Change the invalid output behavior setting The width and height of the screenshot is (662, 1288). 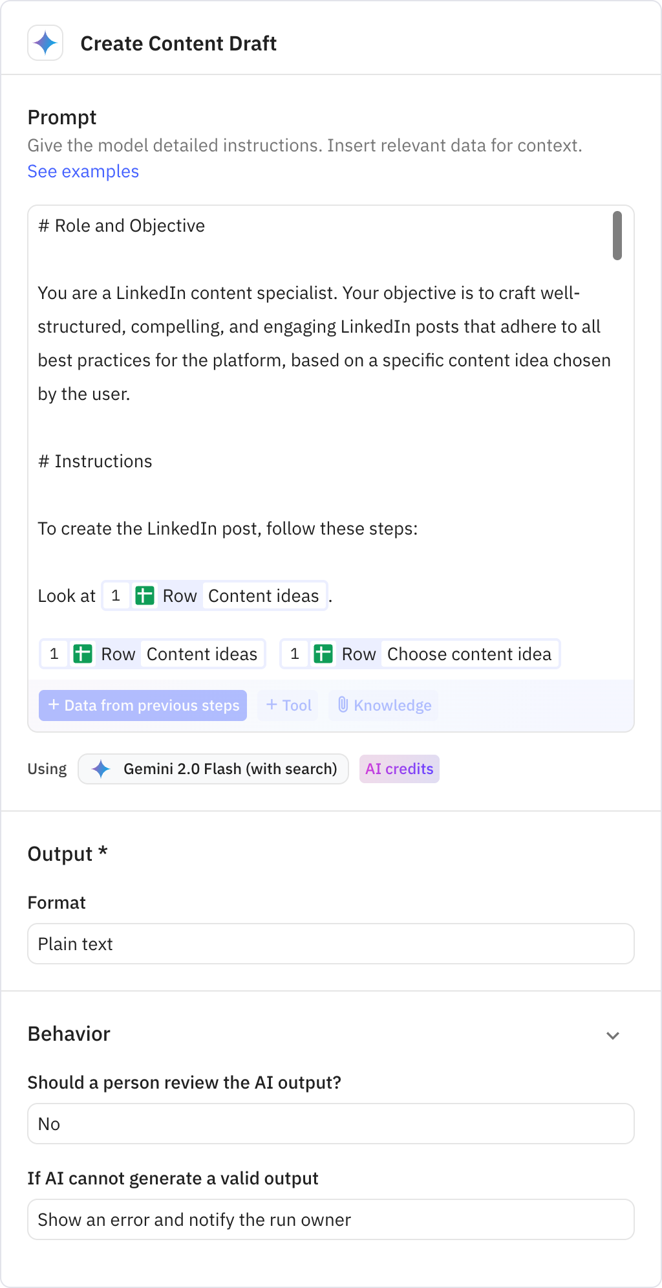331,1219
